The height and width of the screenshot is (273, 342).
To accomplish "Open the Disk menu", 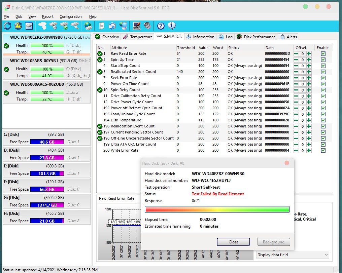I will tap(19, 16).
